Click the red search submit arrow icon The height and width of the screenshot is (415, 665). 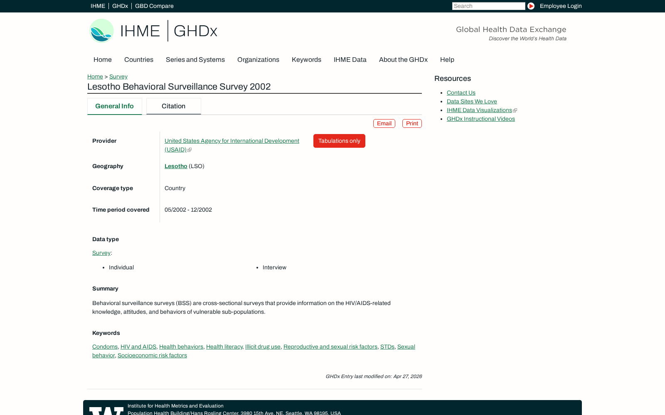click(531, 6)
